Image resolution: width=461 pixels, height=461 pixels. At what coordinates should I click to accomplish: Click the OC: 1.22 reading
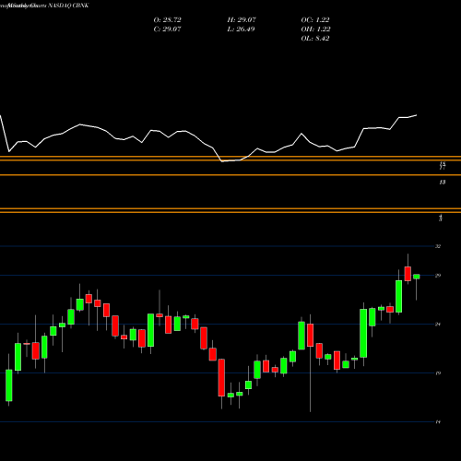pos(315,20)
